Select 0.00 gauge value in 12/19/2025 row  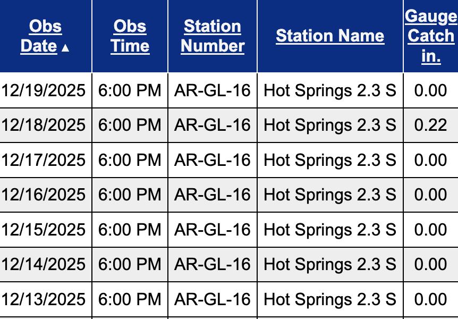(430, 90)
